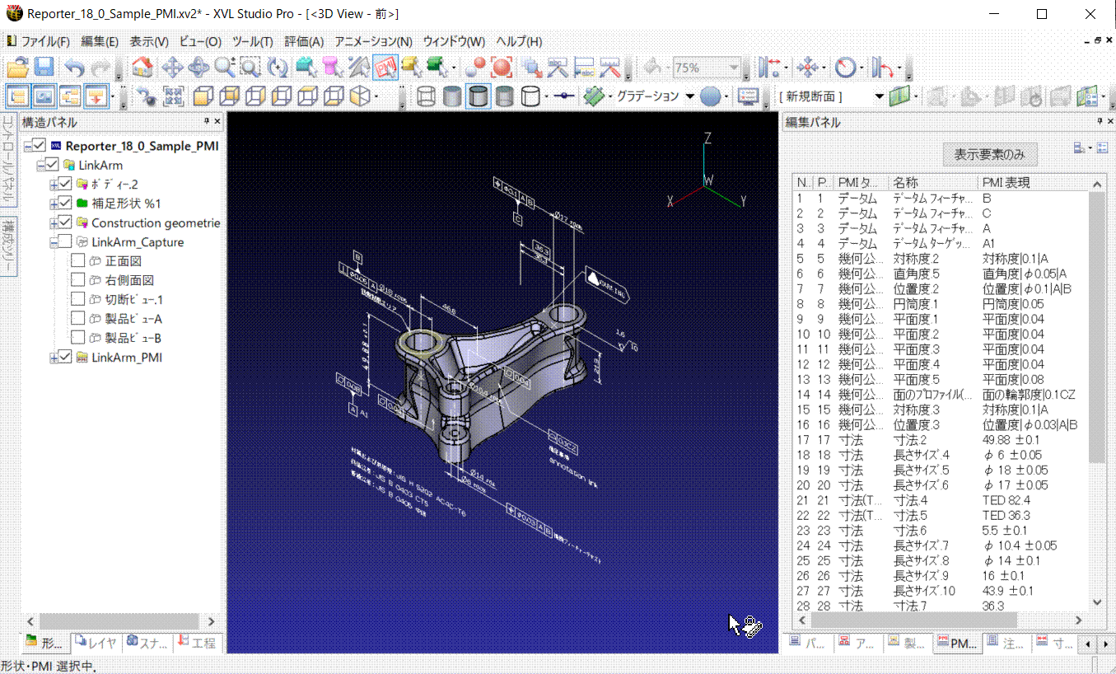Viewport: 1116px width, 674px height.
Task: Click the fit-all arrows icon in second toolbar
Action: coord(173,96)
